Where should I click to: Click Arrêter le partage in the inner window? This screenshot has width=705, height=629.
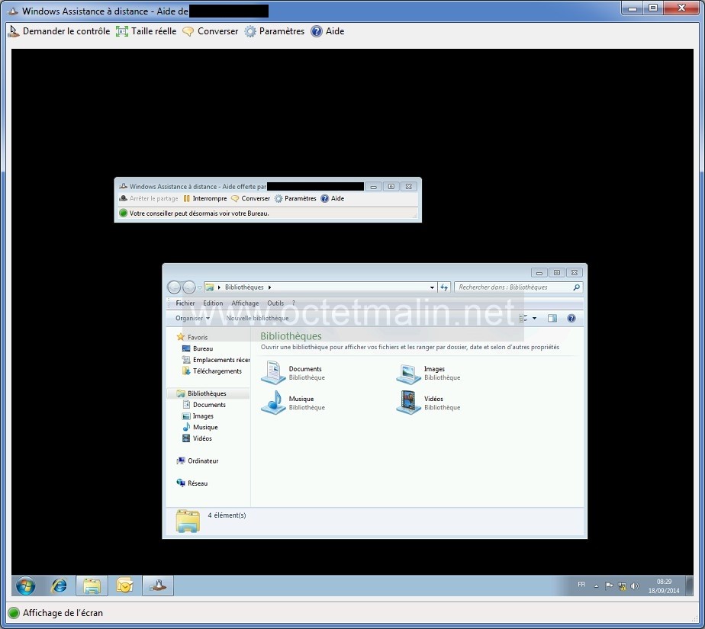[x=148, y=198]
